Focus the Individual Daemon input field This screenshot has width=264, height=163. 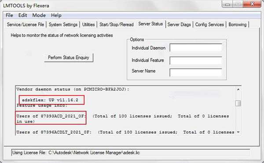click(x=196, y=48)
